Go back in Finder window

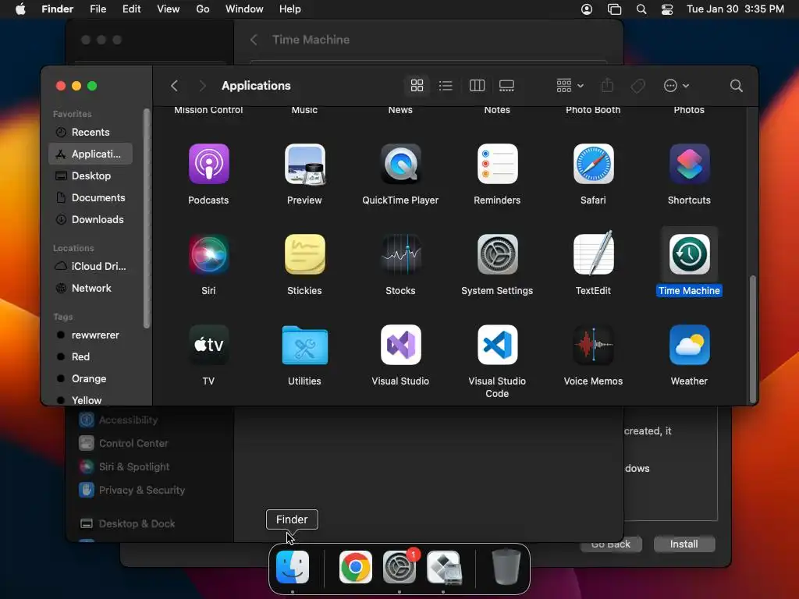click(174, 86)
